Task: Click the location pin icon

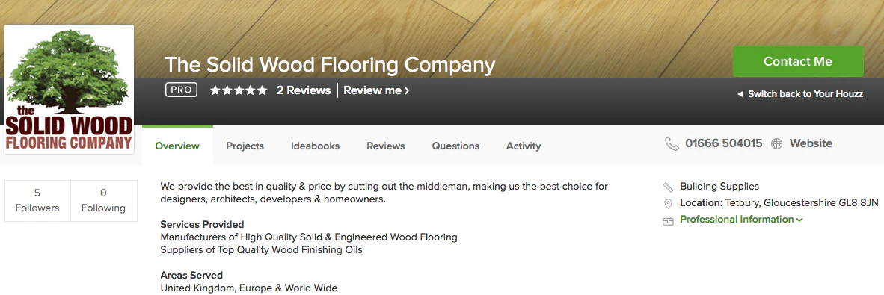Action: point(668,204)
